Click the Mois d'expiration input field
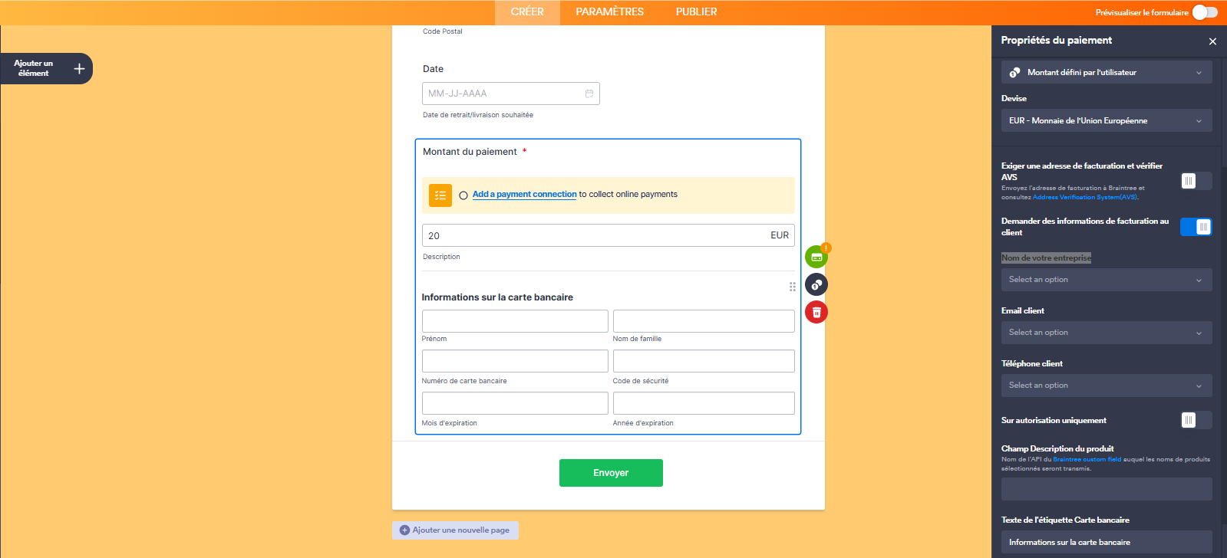 pos(515,403)
